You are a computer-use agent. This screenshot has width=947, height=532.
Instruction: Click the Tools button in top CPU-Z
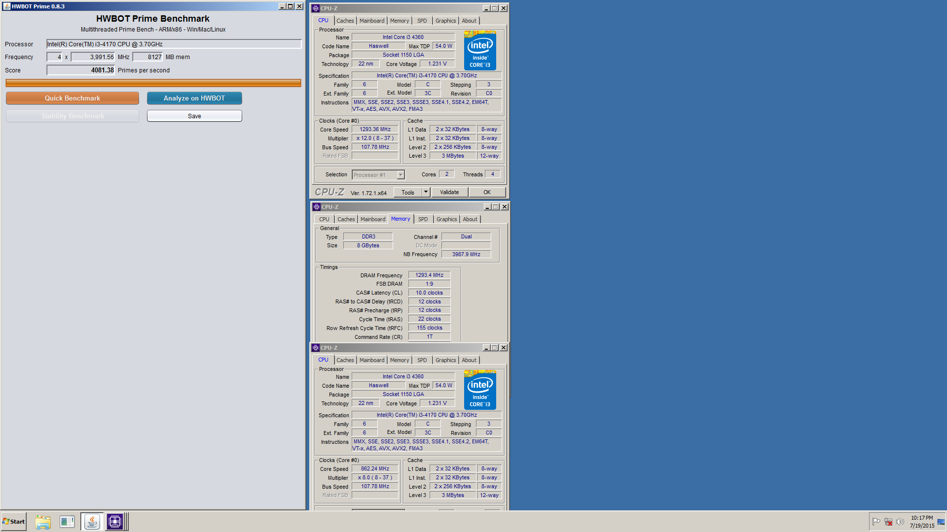pos(408,192)
